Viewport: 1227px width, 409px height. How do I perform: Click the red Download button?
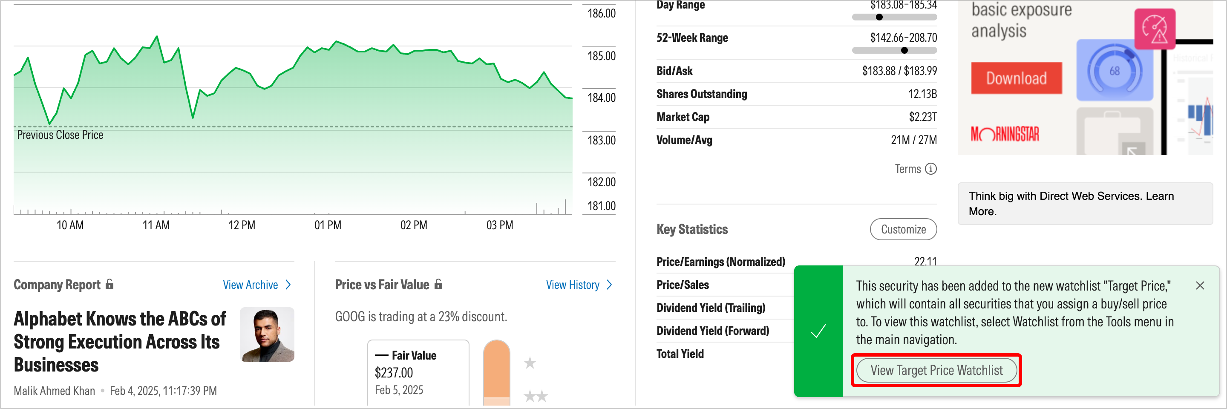pos(1016,78)
